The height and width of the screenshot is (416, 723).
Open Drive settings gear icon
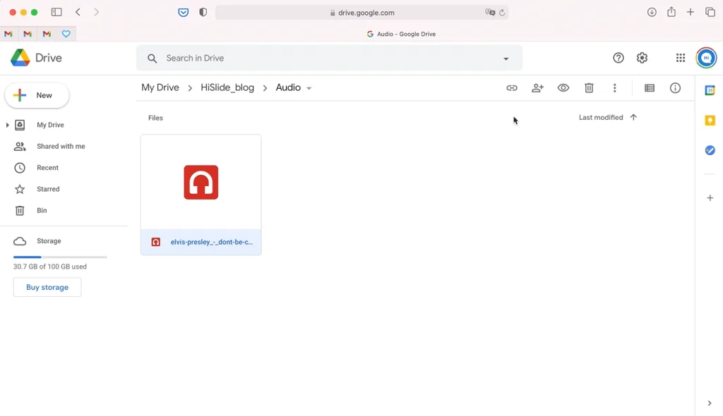click(x=642, y=58)
